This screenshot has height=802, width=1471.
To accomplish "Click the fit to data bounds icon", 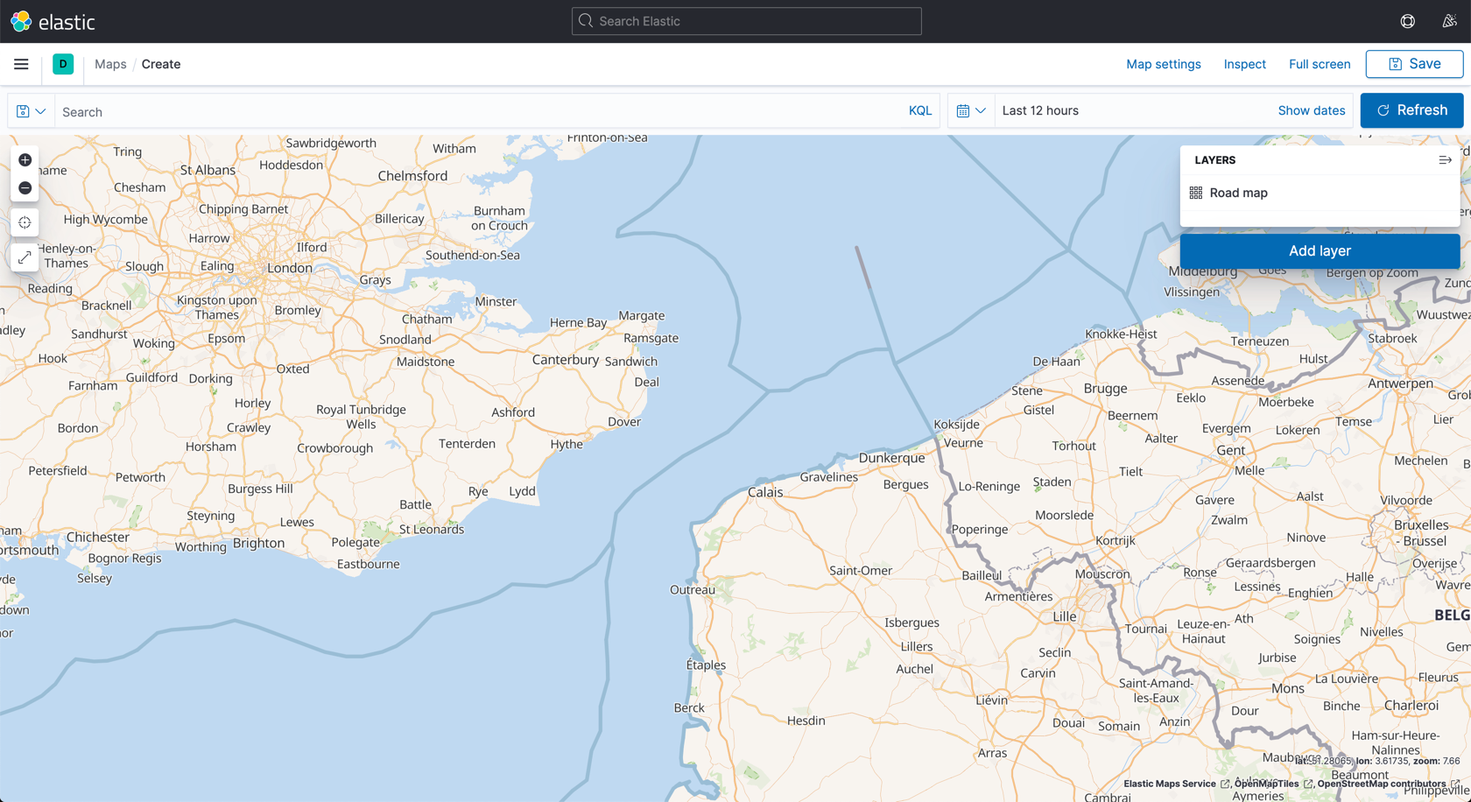I will click(25, 257).
